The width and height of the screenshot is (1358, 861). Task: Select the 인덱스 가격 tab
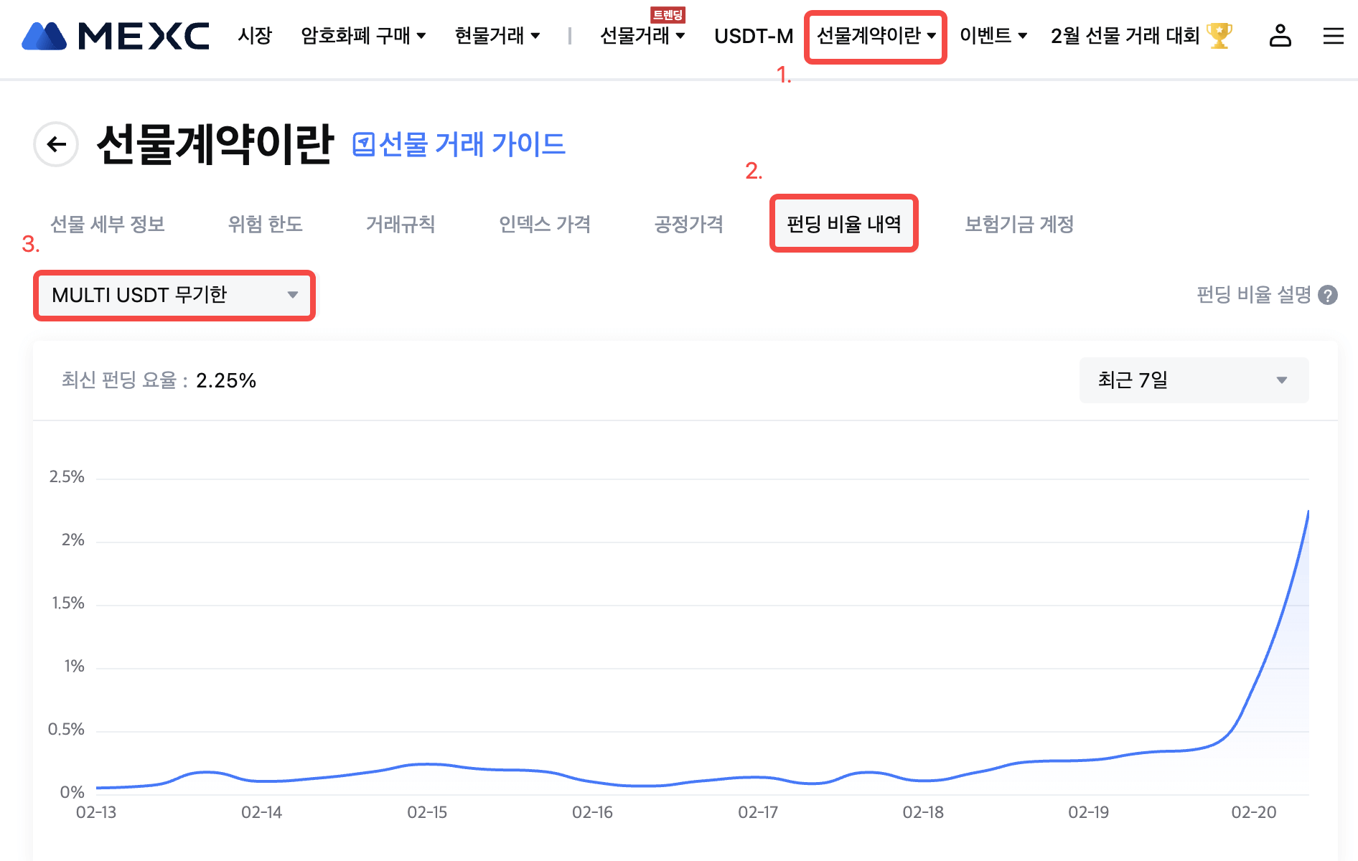click(545, 224)
